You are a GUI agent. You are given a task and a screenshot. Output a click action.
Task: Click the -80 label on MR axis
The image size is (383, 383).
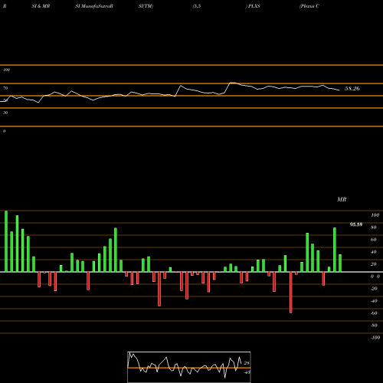click(x=374, y=326)
